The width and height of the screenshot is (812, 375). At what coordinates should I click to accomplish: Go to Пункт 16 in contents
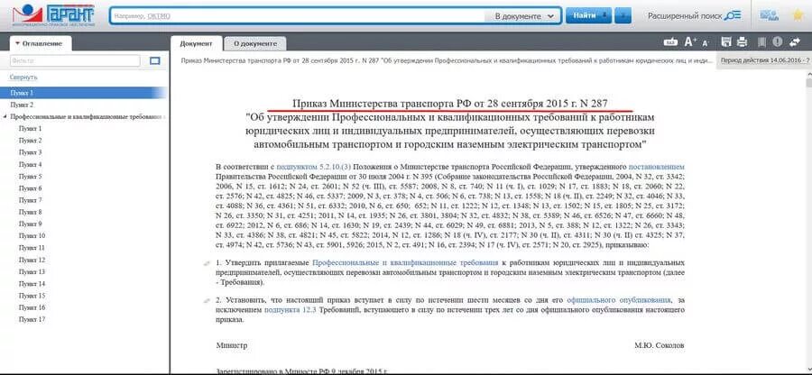[x=32, y=307]
